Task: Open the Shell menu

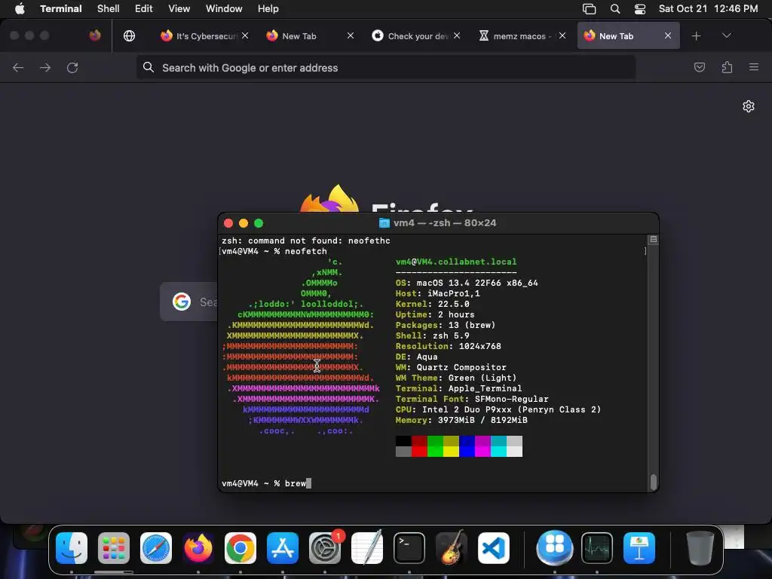Action: pyautogui.click(x=109, y=8)
